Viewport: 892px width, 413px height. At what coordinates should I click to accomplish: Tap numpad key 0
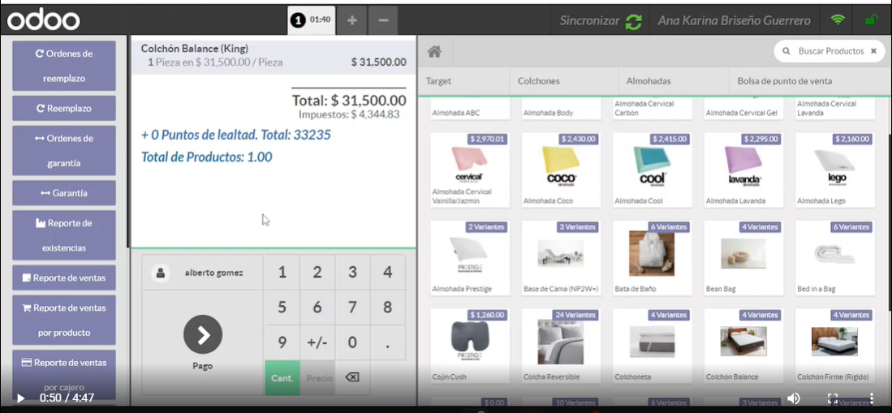click(353, 342)
